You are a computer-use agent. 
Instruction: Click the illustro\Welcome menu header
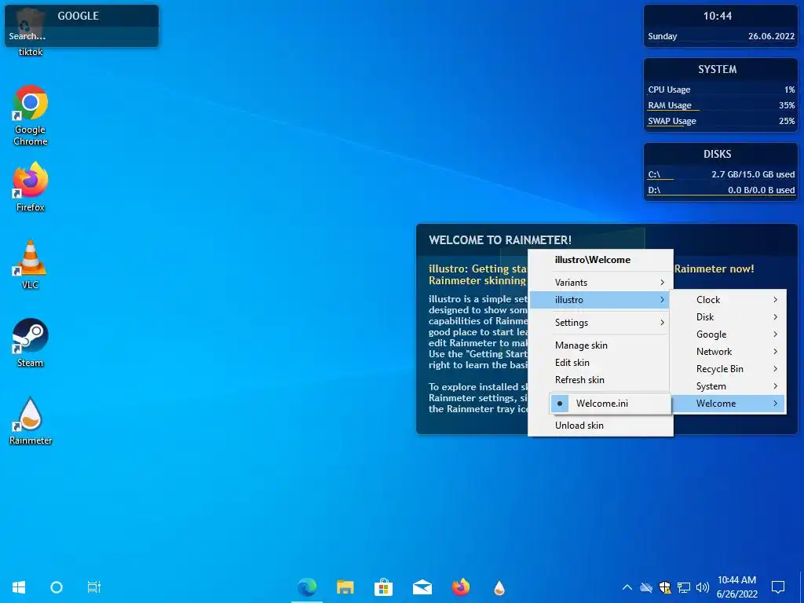[x=593, y=260]
